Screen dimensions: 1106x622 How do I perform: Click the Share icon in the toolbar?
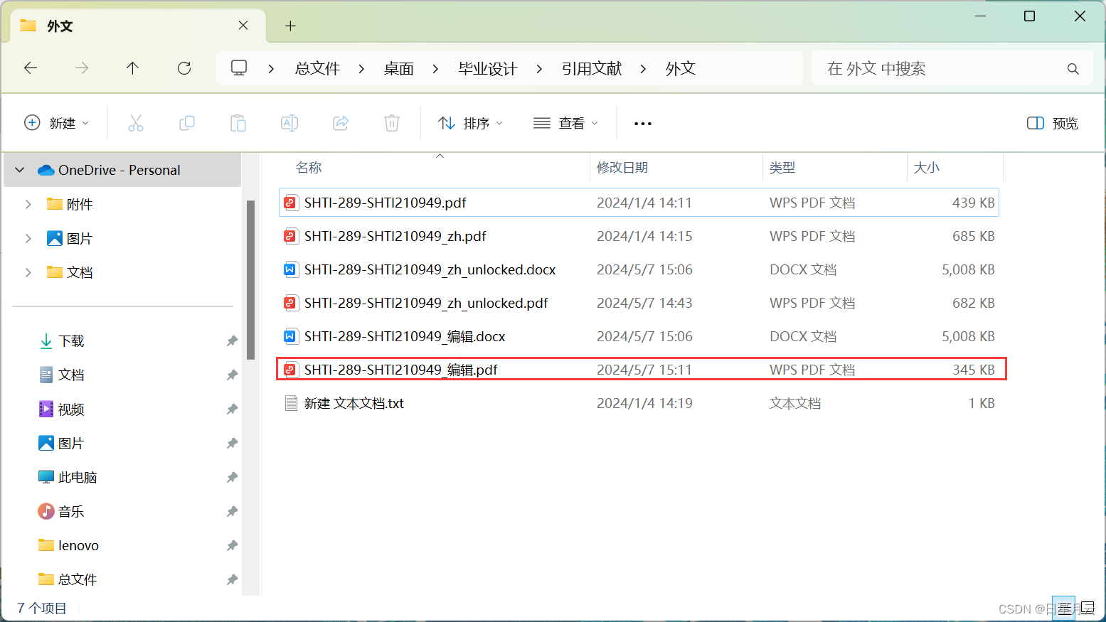tap(341, 123)
